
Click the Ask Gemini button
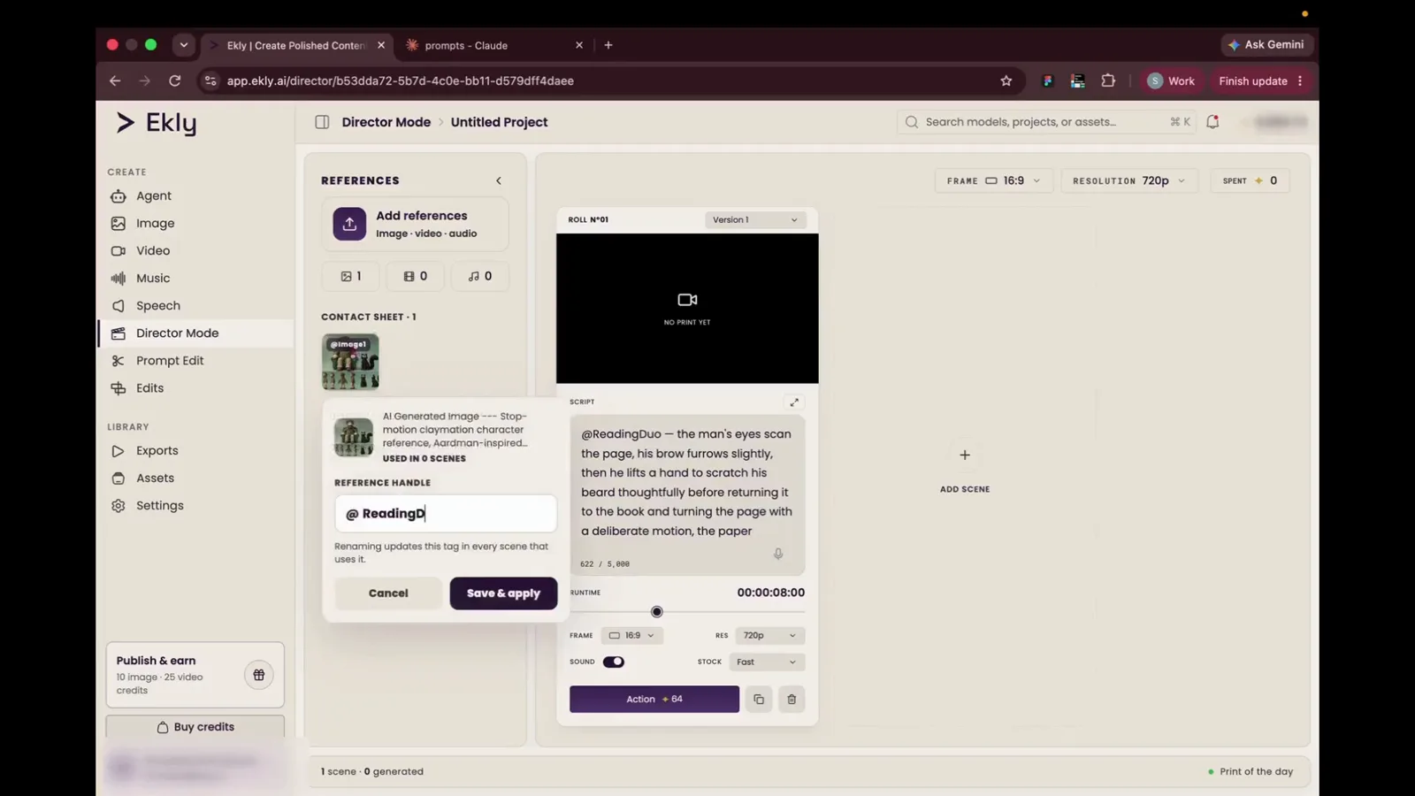click(1266, 45)
